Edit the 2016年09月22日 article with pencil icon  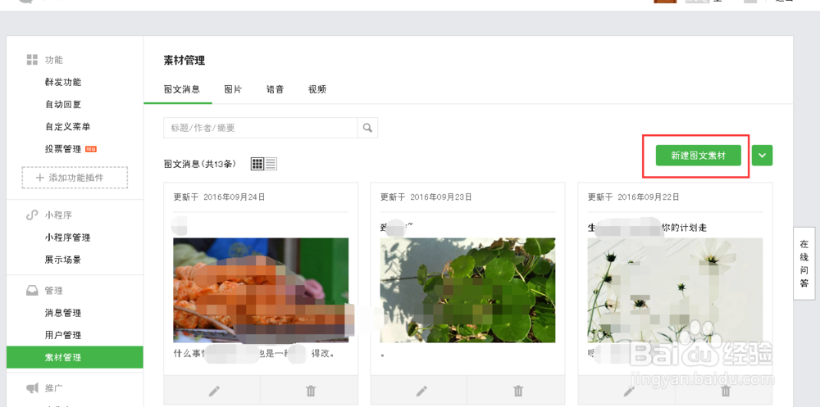(629, 391)
